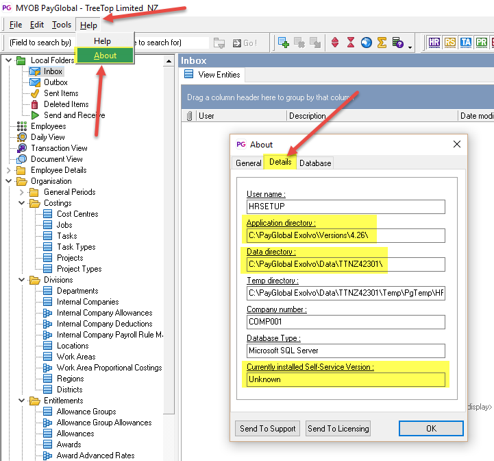Click the Go! search button

[245, 43]
